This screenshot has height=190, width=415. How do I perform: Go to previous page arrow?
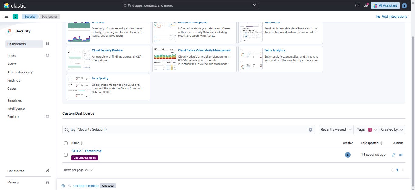(392, 170)
